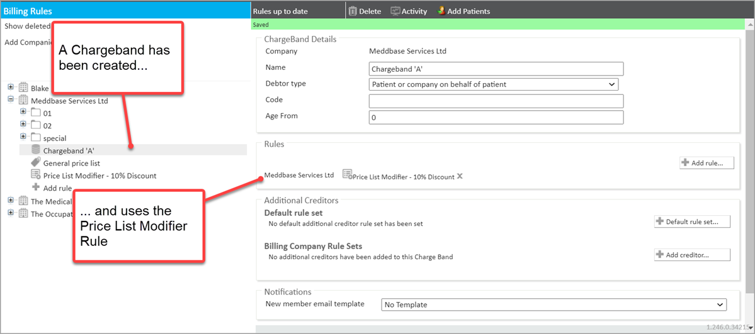Collapse the Meddbase Services Ltd node

(11, 99)
